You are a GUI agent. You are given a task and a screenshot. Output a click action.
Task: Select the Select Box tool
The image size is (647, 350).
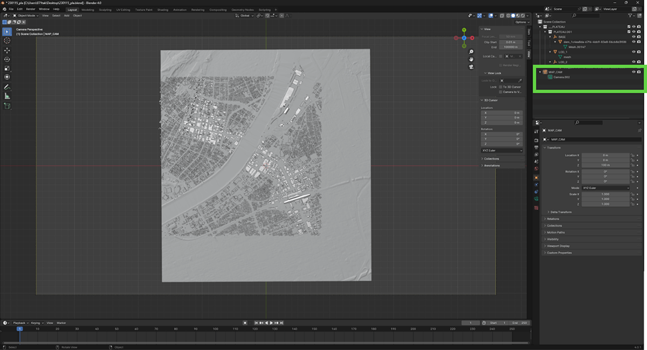[7, 31]
